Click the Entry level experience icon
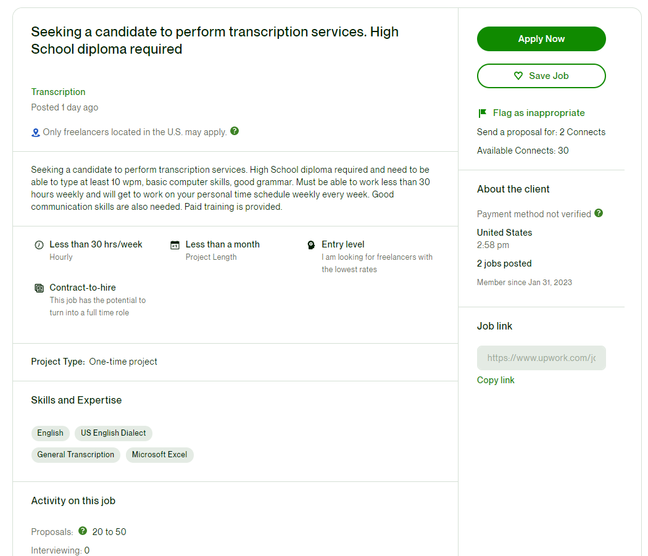 (311, 245)
